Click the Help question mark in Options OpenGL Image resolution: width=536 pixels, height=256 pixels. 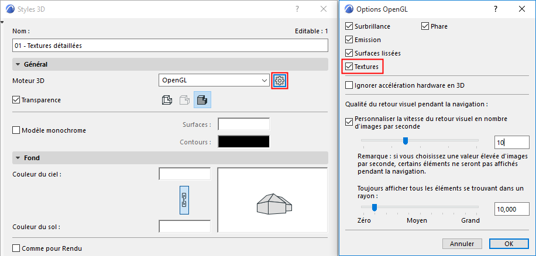coord(496,9)
